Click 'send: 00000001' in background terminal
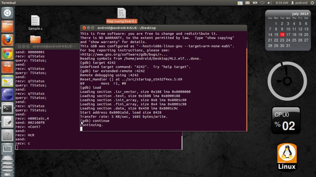Screen dimensions: 316x177 point(30,52)
